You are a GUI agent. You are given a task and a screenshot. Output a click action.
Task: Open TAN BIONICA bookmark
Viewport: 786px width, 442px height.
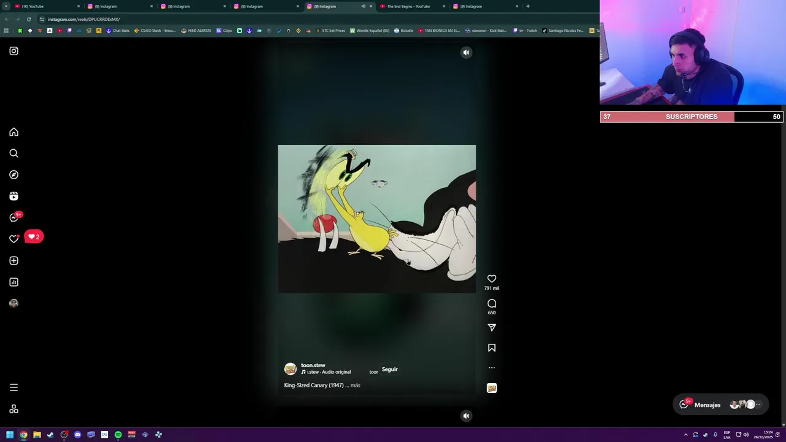(x=439, y=31)
